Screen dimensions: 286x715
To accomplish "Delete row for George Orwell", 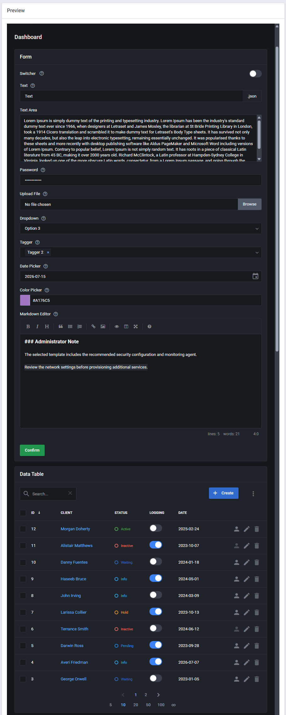I will (257, 679).
